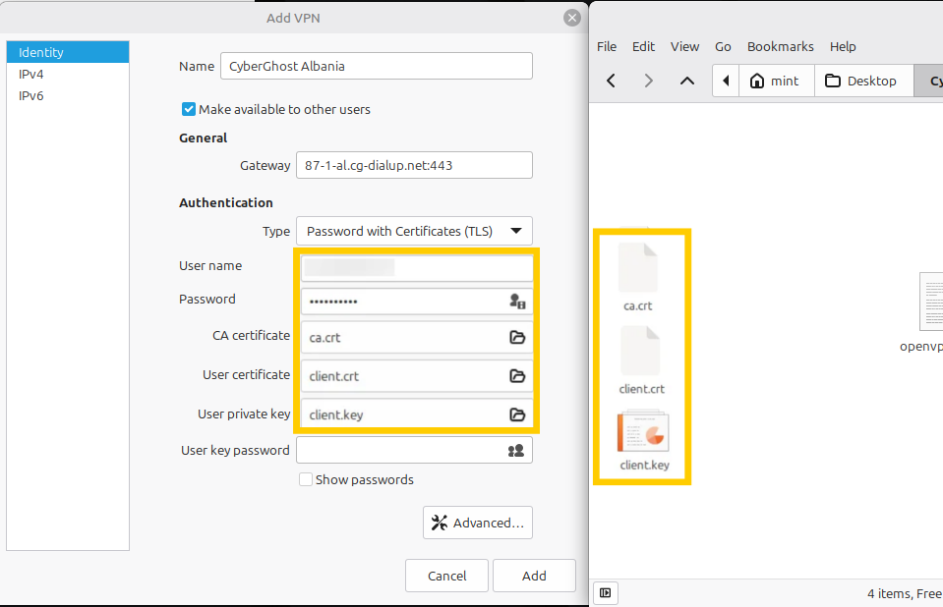This screenshot has height=607, width=943.
Task: Select the ca.crt file
Action: click(x=637, y=278)
